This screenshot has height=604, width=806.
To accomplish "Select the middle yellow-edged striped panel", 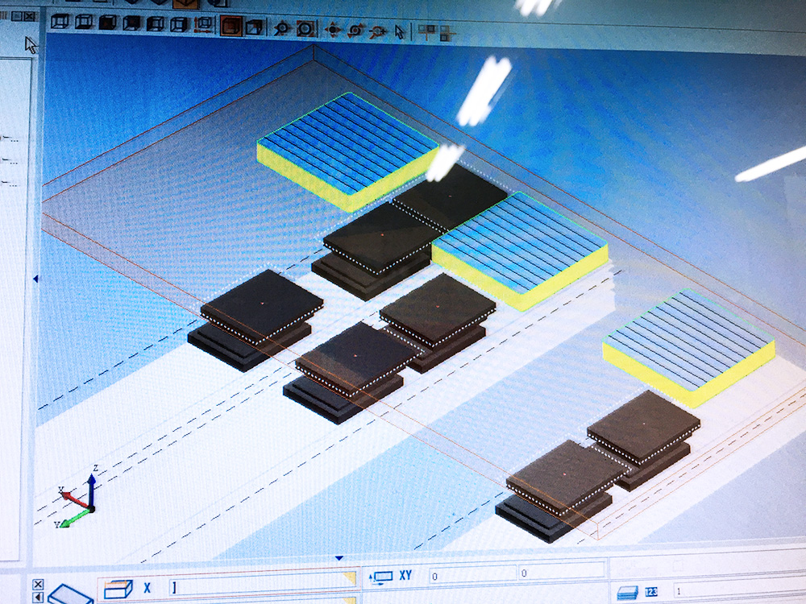I will pyautogui.click(x=520, y=250).
